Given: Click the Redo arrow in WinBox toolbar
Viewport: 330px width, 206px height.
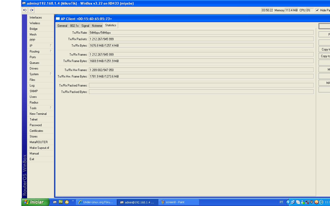Looking at the screenshot, I should (31, 10).
